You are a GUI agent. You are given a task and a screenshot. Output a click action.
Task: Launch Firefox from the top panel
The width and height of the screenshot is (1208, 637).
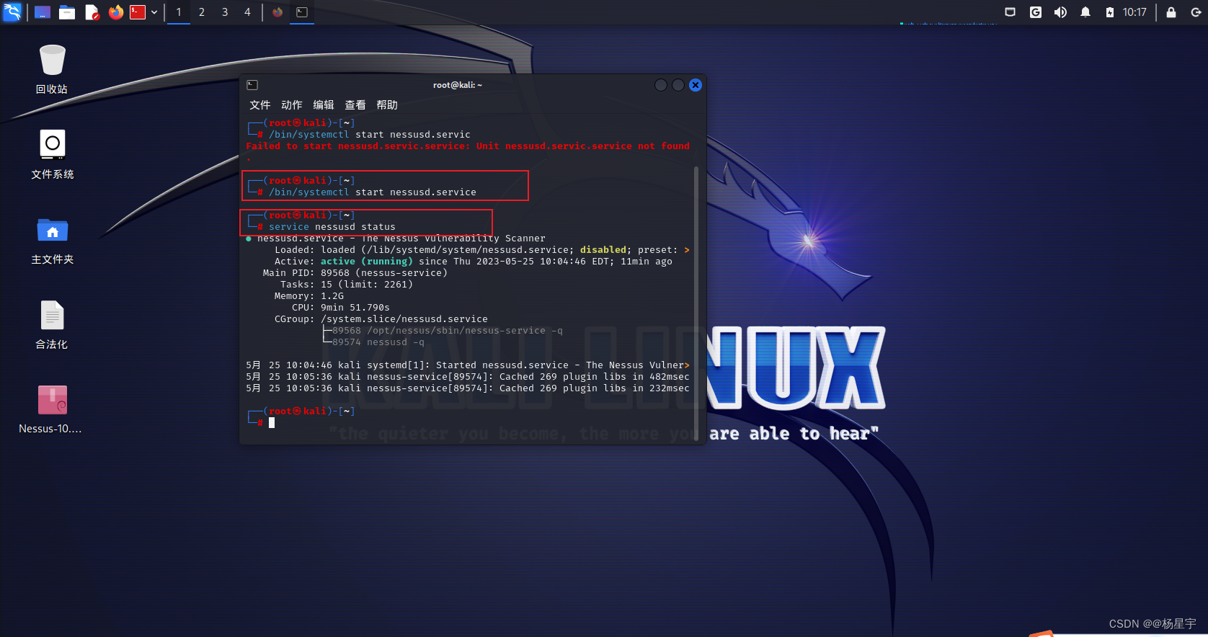tap(115, 12)
